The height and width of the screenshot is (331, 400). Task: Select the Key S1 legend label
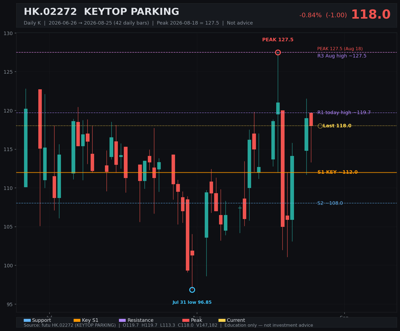point(90,320)
